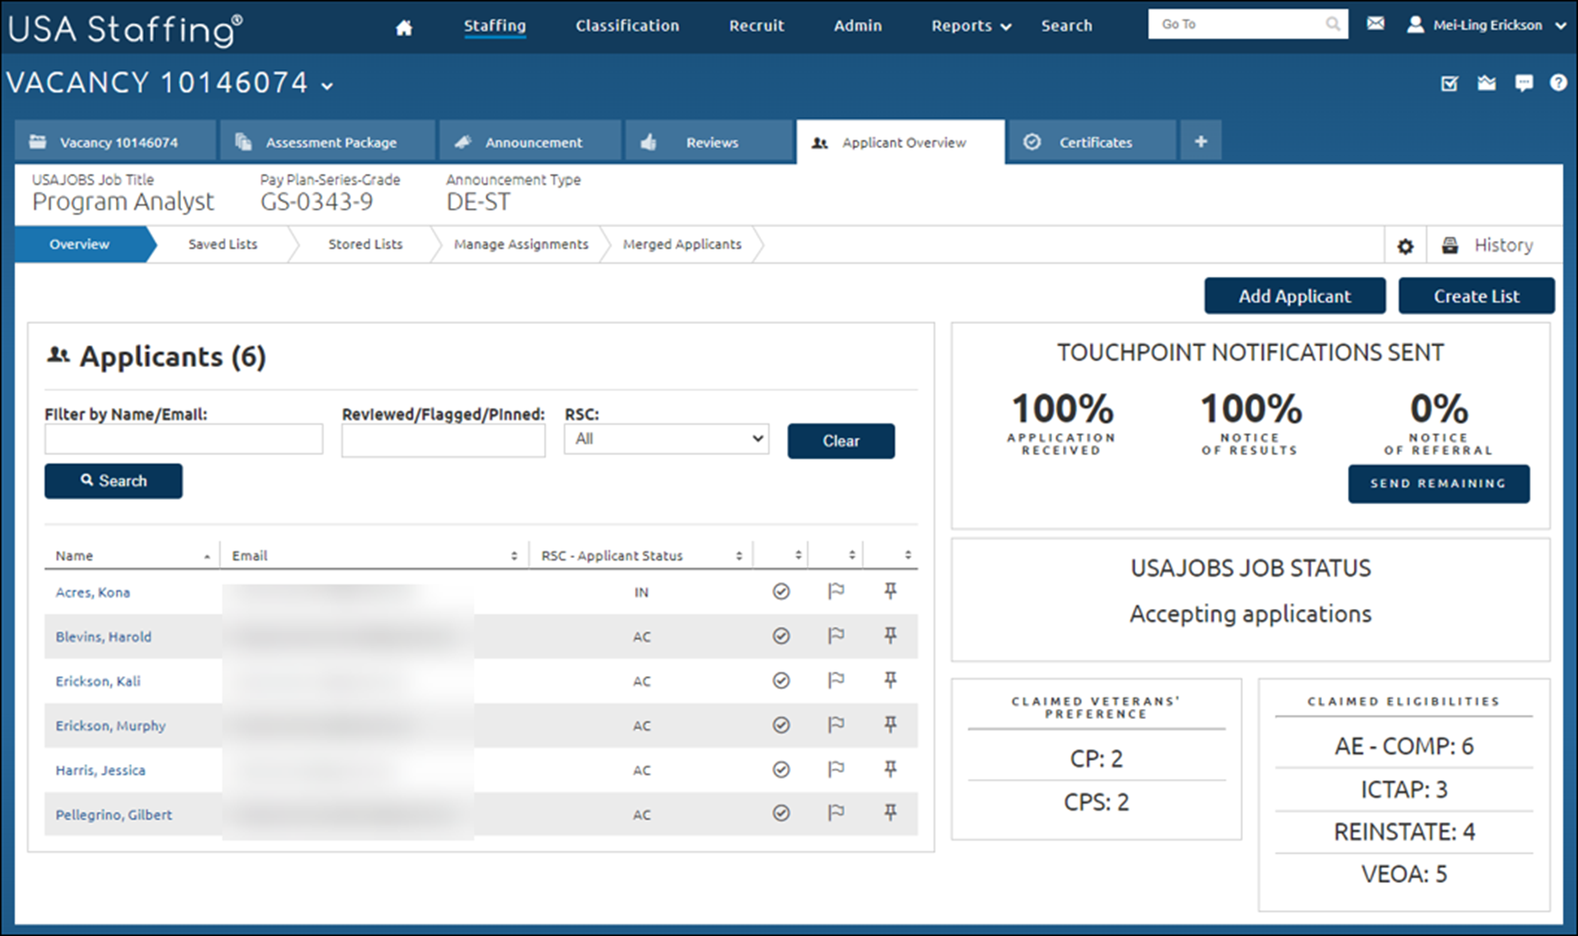Mark Harris, Jessica as reviewed
The image size is (1578, 936).
tap(781, 770)
